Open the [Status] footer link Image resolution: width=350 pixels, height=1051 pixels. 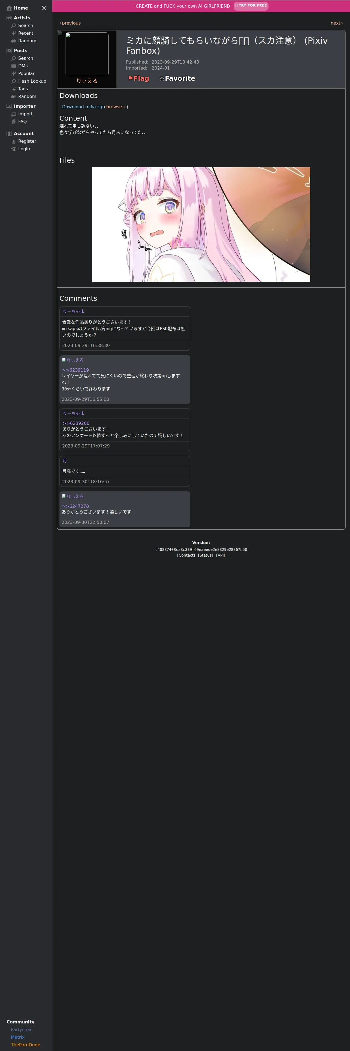click(205, 555)
